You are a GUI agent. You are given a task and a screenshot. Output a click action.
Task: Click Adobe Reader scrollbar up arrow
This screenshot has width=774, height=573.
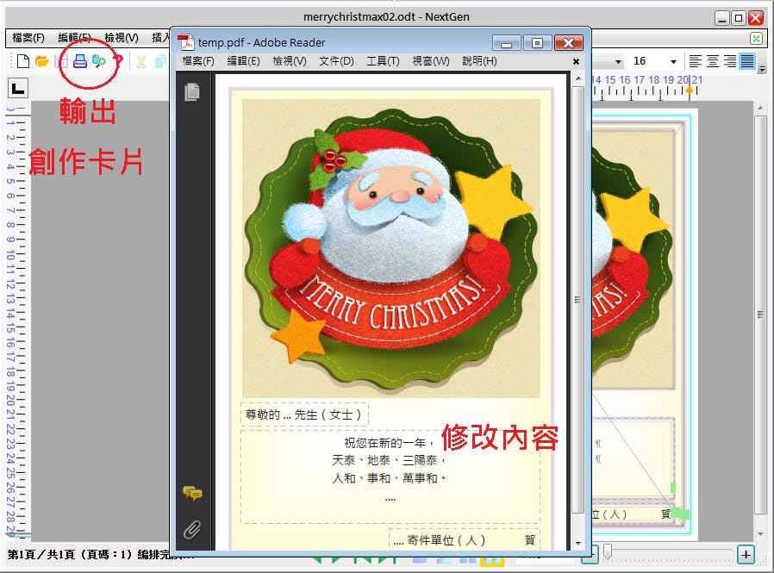tap(578, 79)
